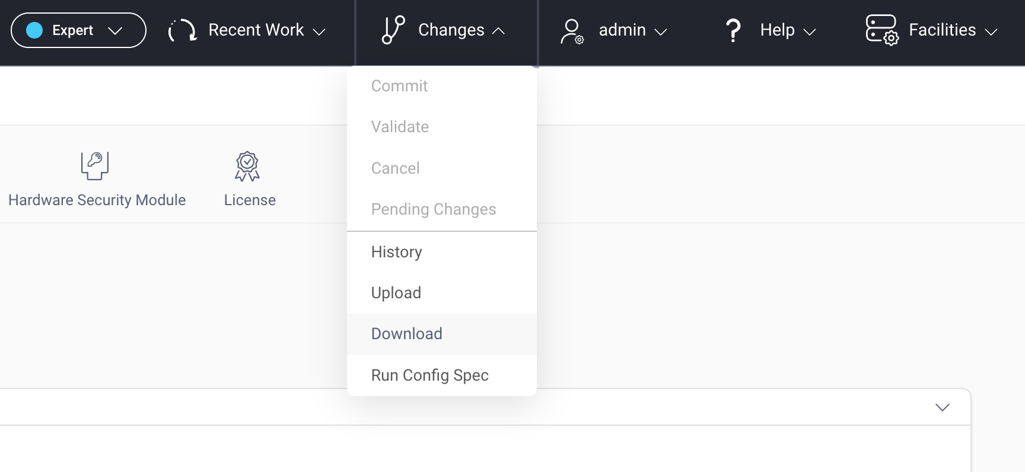Expand the Facilities menu chevron
Image resolution: width=1025 pixels, height=472 pixels.
click(x=991, y=32)
